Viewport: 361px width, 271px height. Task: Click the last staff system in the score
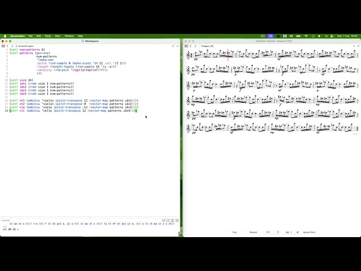click(x=272, y=129)
